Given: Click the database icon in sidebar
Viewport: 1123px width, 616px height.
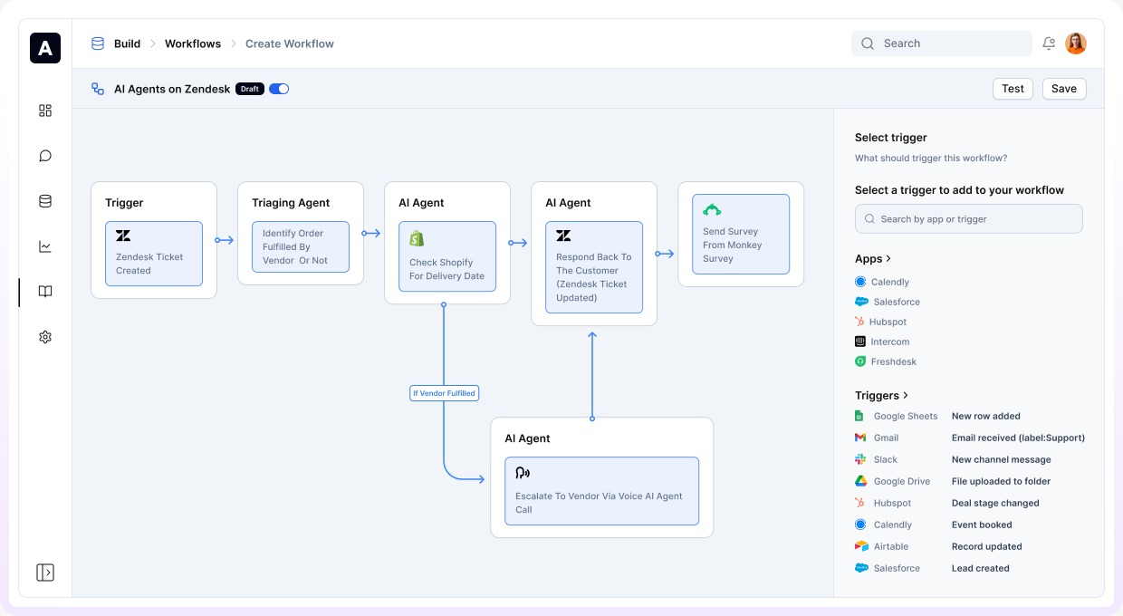Looking at the screenshot, I should (x=45, y=201).
